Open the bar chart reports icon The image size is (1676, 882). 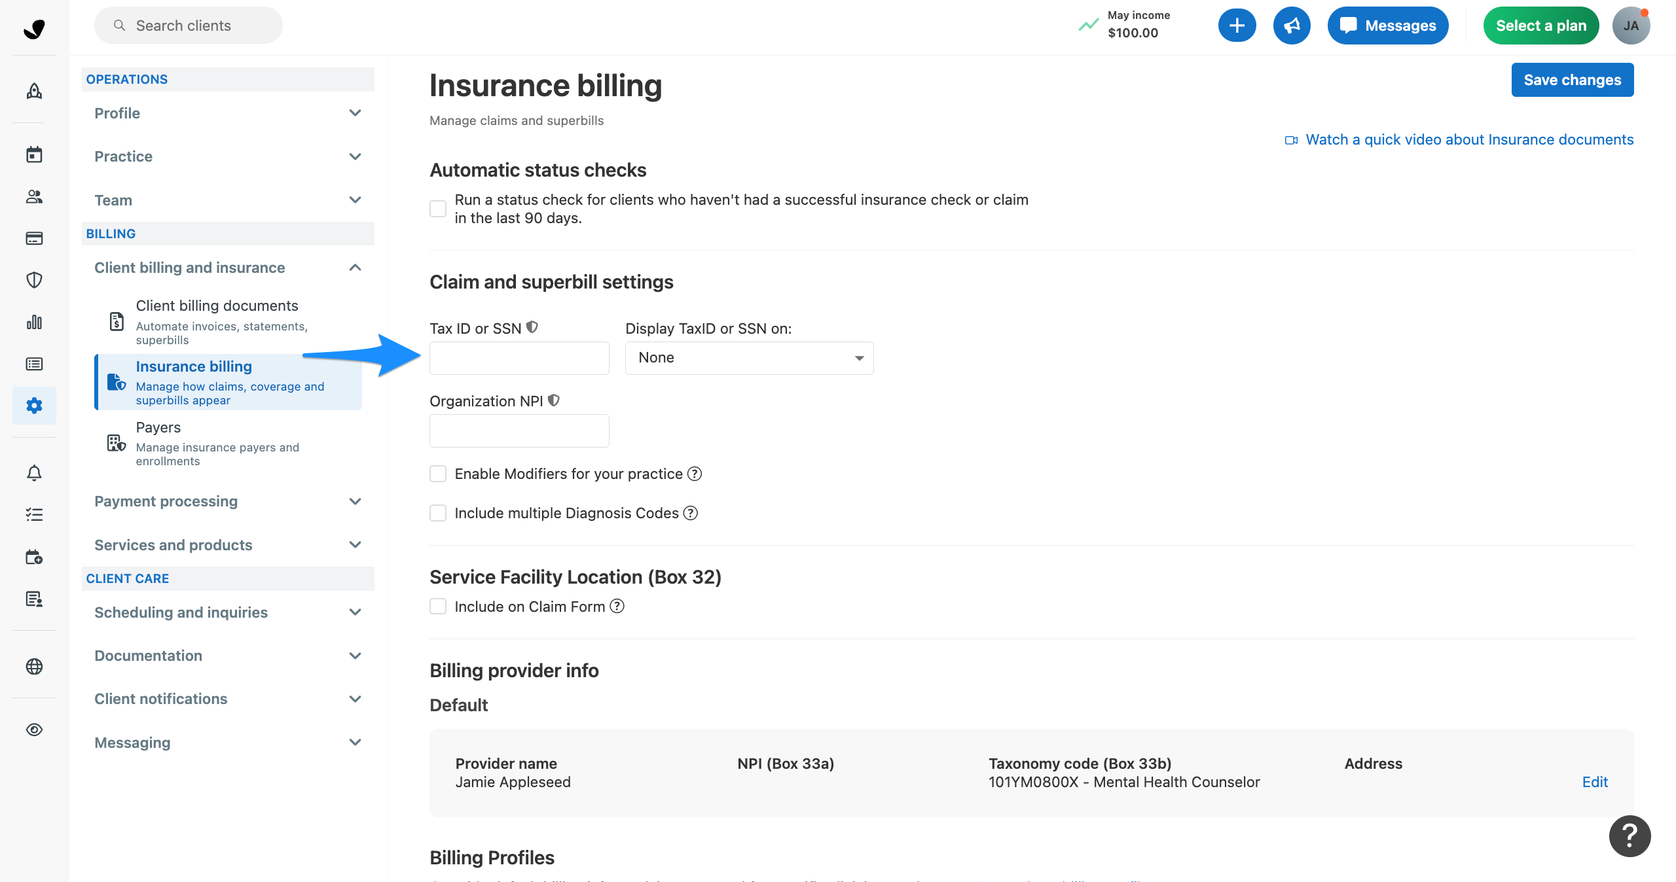coord(34,322)
